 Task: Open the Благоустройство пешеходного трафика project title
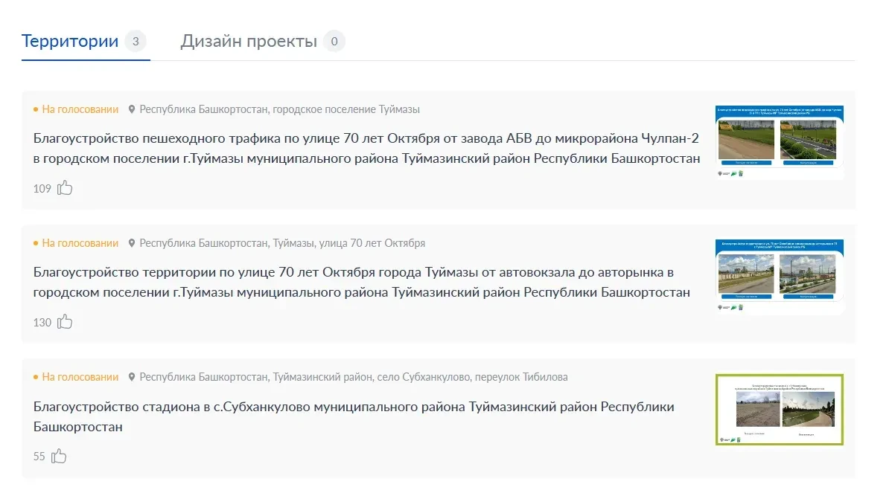pyautogui.click(x=367, y=148)
